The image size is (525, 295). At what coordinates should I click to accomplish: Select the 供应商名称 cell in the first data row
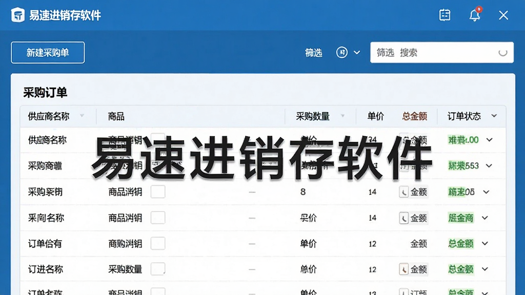(x=47, y=140)
